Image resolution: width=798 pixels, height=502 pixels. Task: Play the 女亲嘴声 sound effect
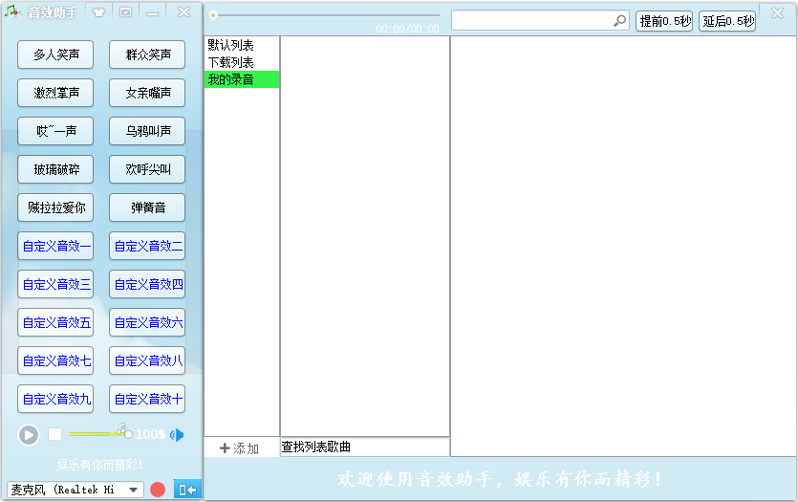[147, 93]
